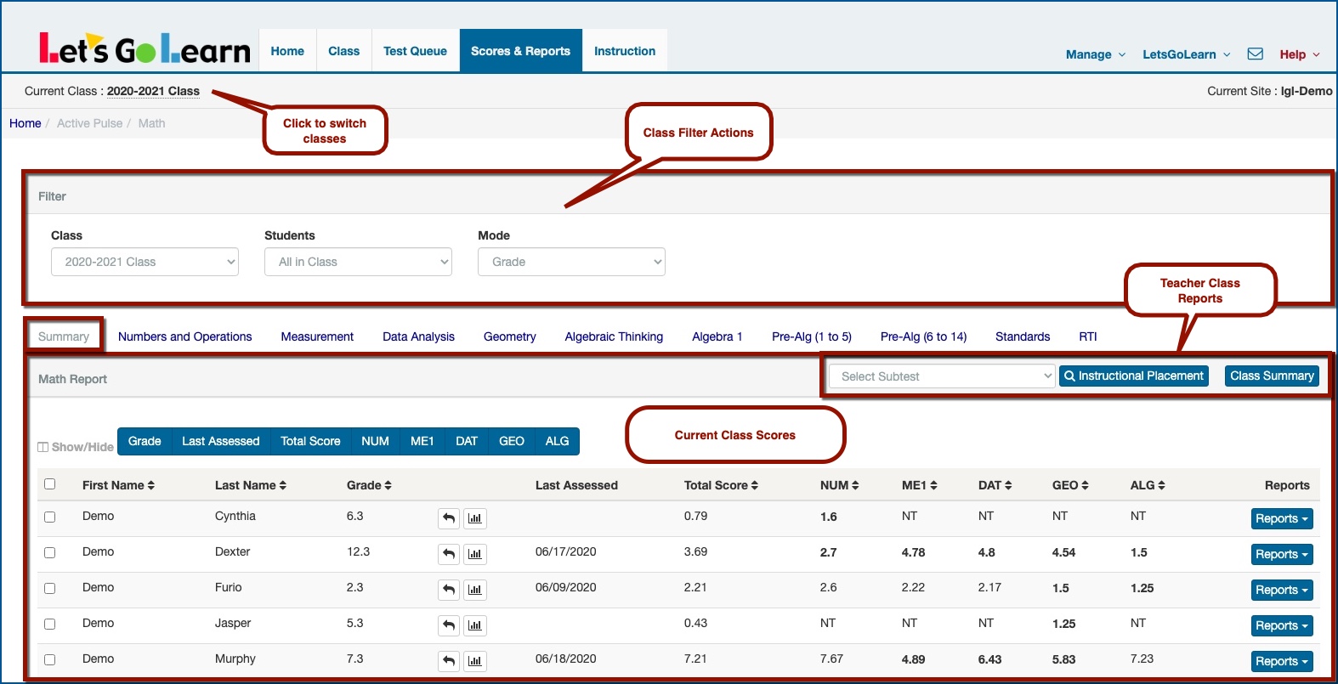Toggle the Total Score column visibility button
The width and height of the screenshot is (1338, 684).
[x=310, y=441]
